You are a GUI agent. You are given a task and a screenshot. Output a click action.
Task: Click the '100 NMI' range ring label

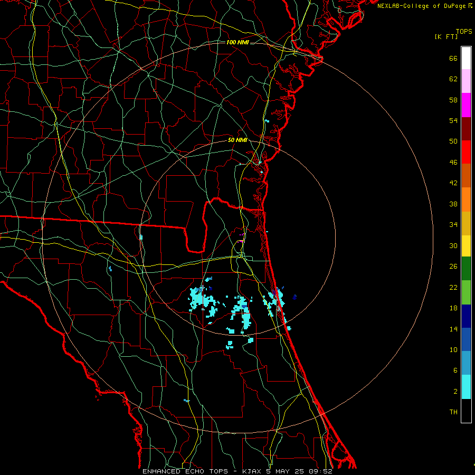pos(237,42)
